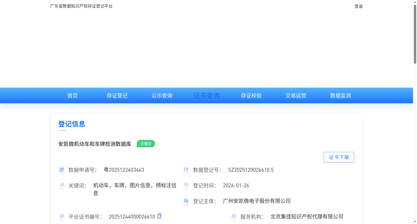Click the 登录 link at top right
Screen dimensions: 417x224
click(x=359, y=6)
